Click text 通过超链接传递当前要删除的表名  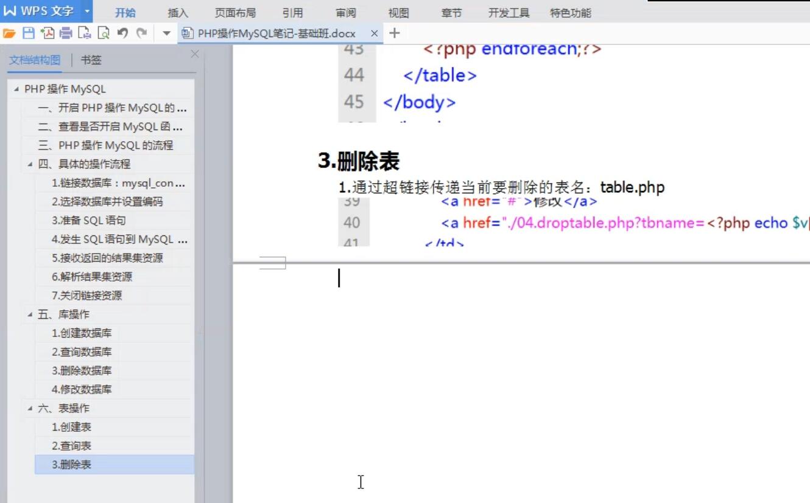[472, 187]
